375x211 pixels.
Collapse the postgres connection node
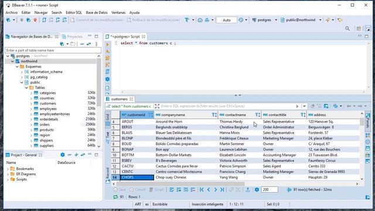8,56
